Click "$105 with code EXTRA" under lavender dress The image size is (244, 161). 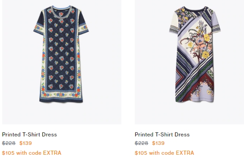pyautogui.click(x=164, y=153)
